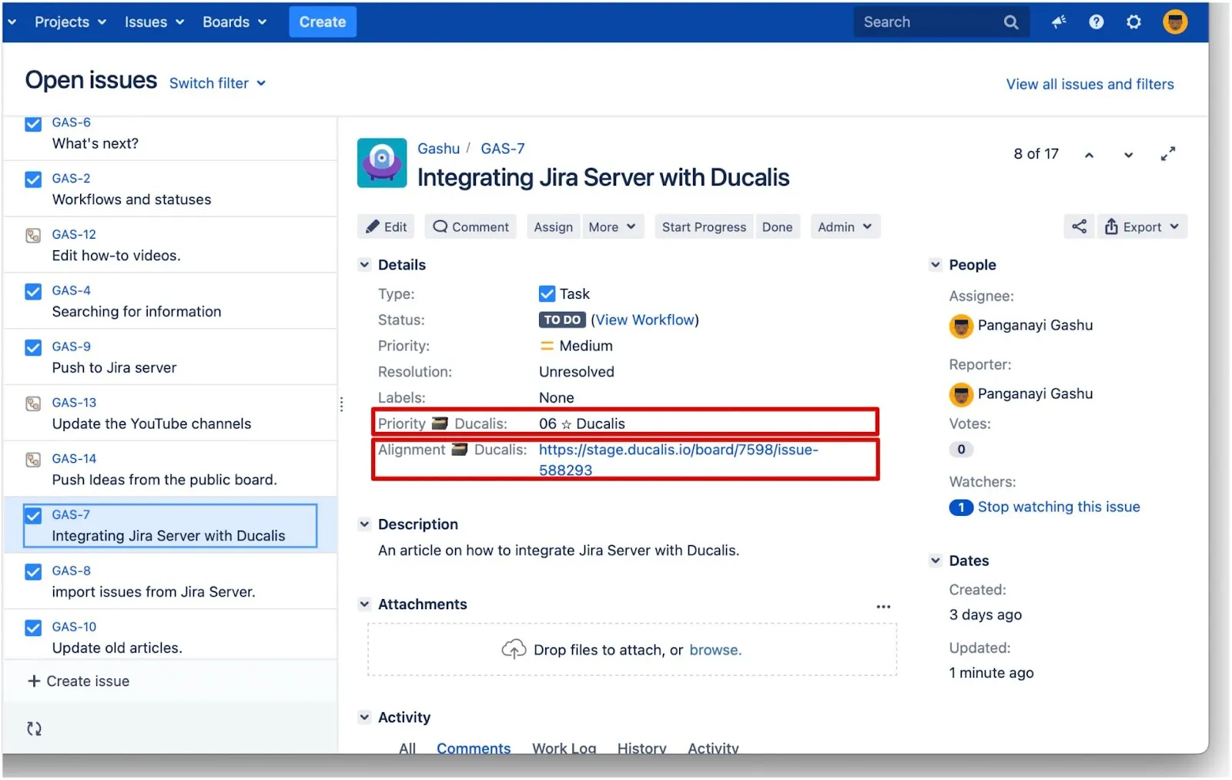The height and width of the screenshot is (780, 1232).
Task: Select the GAS-2 Workflows and statuses issue
Action: coord(131,189)
